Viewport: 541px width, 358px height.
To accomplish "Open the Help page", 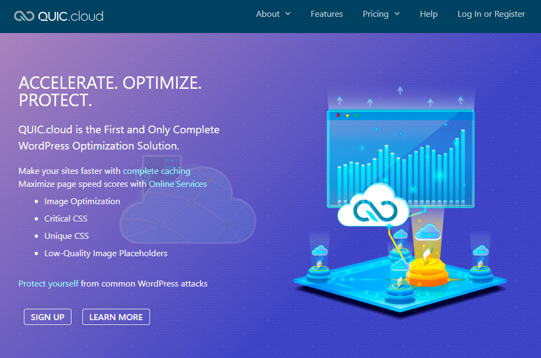I will 428,14.
